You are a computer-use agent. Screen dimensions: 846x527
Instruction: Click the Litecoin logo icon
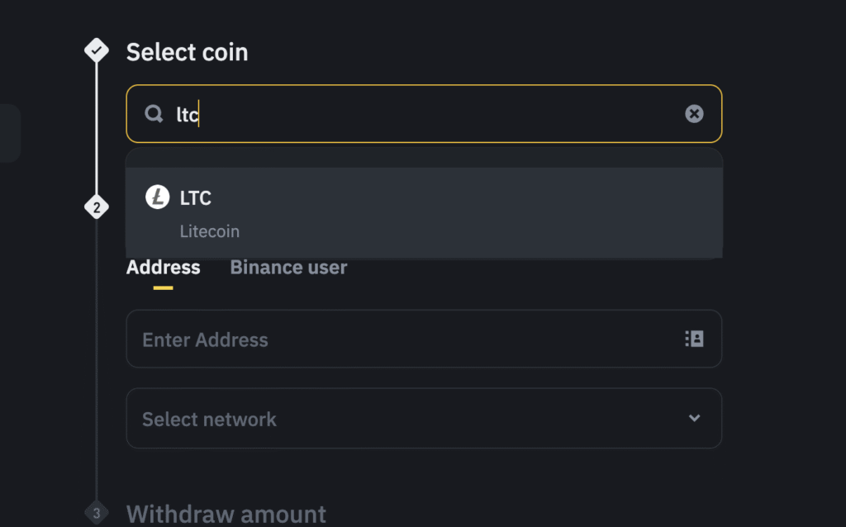(x=158, y=197)
